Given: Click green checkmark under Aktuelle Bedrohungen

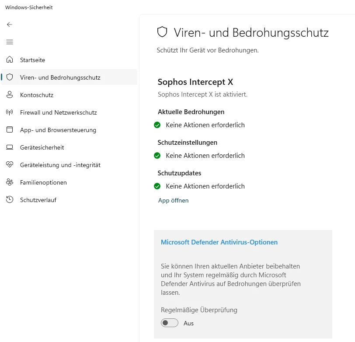Looking at the screenshot, I should pos(157,125).
